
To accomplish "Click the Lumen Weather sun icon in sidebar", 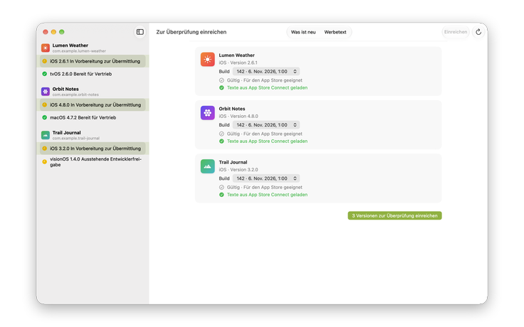I will click(x=46, y=48).
